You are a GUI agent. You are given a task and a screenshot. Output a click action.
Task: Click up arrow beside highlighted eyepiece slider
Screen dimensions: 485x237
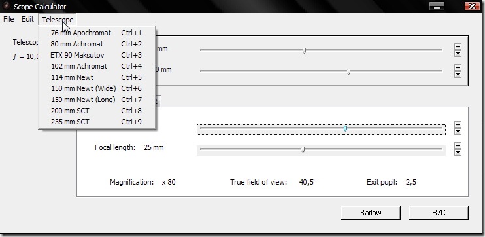pyautogui.click(x=458, y=124)
